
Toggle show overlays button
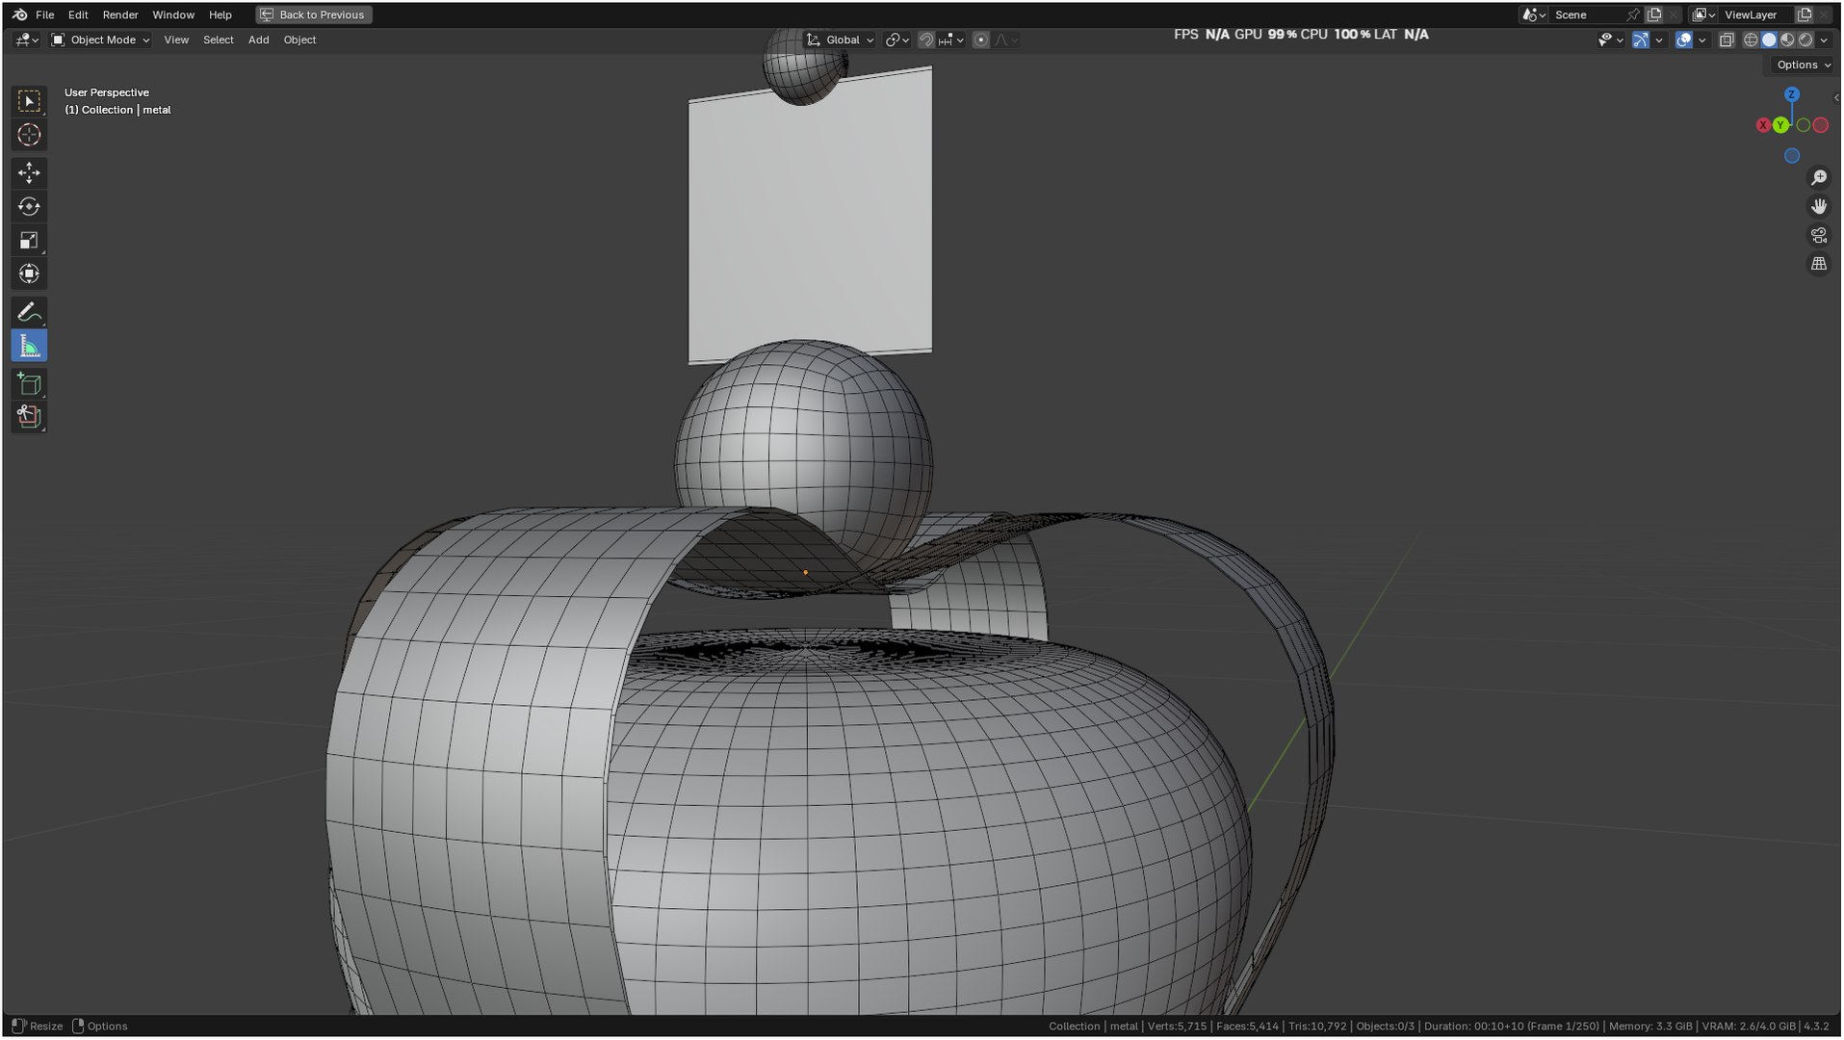(1683, 39)
